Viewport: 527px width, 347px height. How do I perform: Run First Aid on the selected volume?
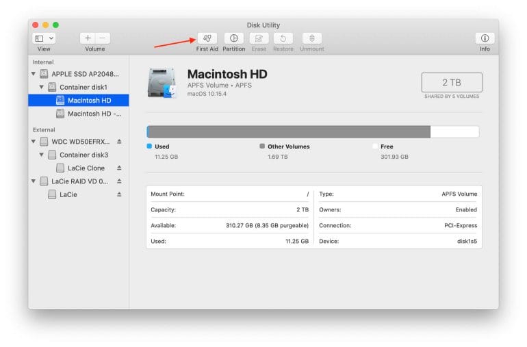tap(207, 39)
